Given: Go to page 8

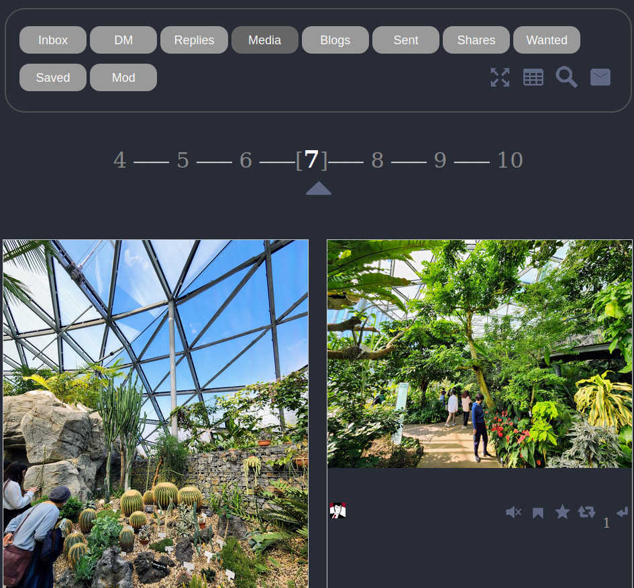Looking at the screenshot, I should 378,160.
